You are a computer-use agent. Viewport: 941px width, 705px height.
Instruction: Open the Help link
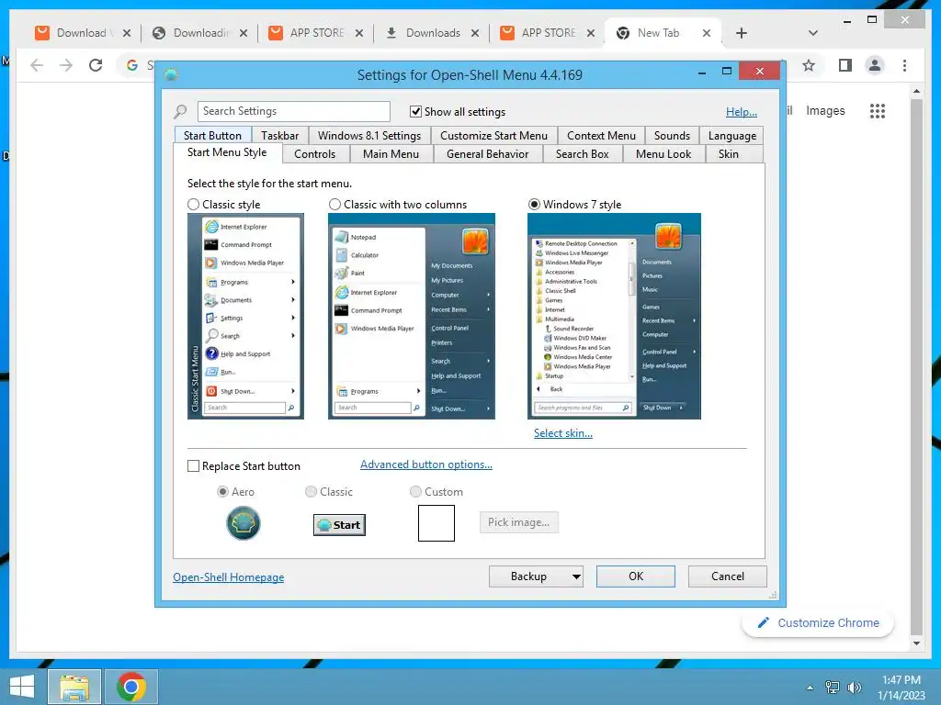[742, 111]
